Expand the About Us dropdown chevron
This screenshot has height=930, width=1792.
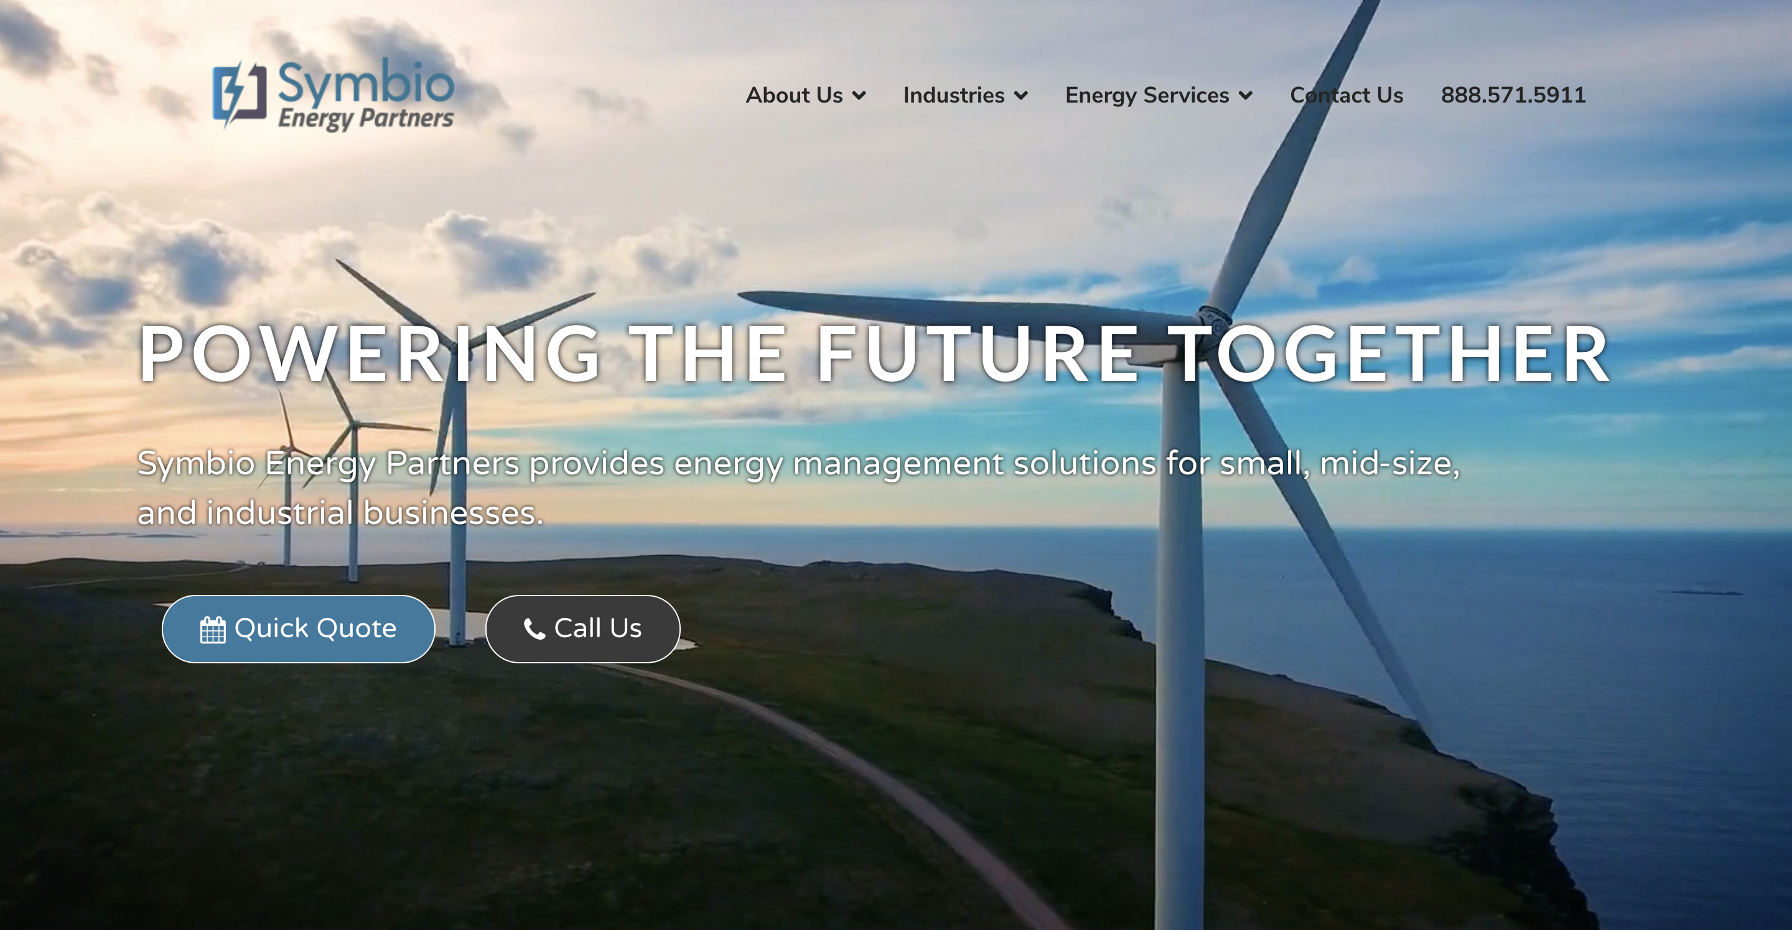point(859,96)
